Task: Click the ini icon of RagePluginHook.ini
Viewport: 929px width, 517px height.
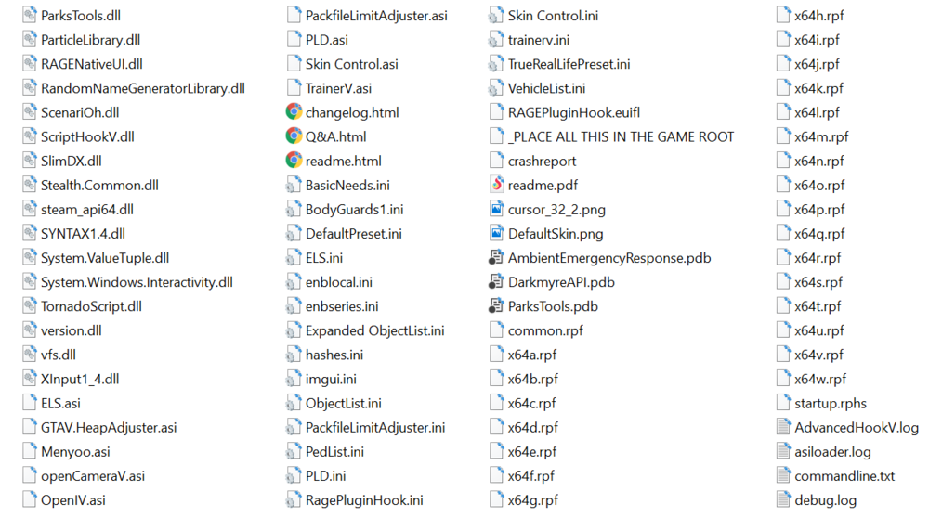Action: pyautogui.click(x=294, y=499)
